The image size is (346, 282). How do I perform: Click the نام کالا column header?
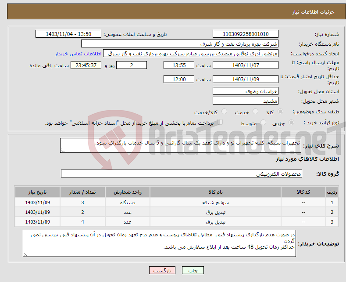(216, 192)
